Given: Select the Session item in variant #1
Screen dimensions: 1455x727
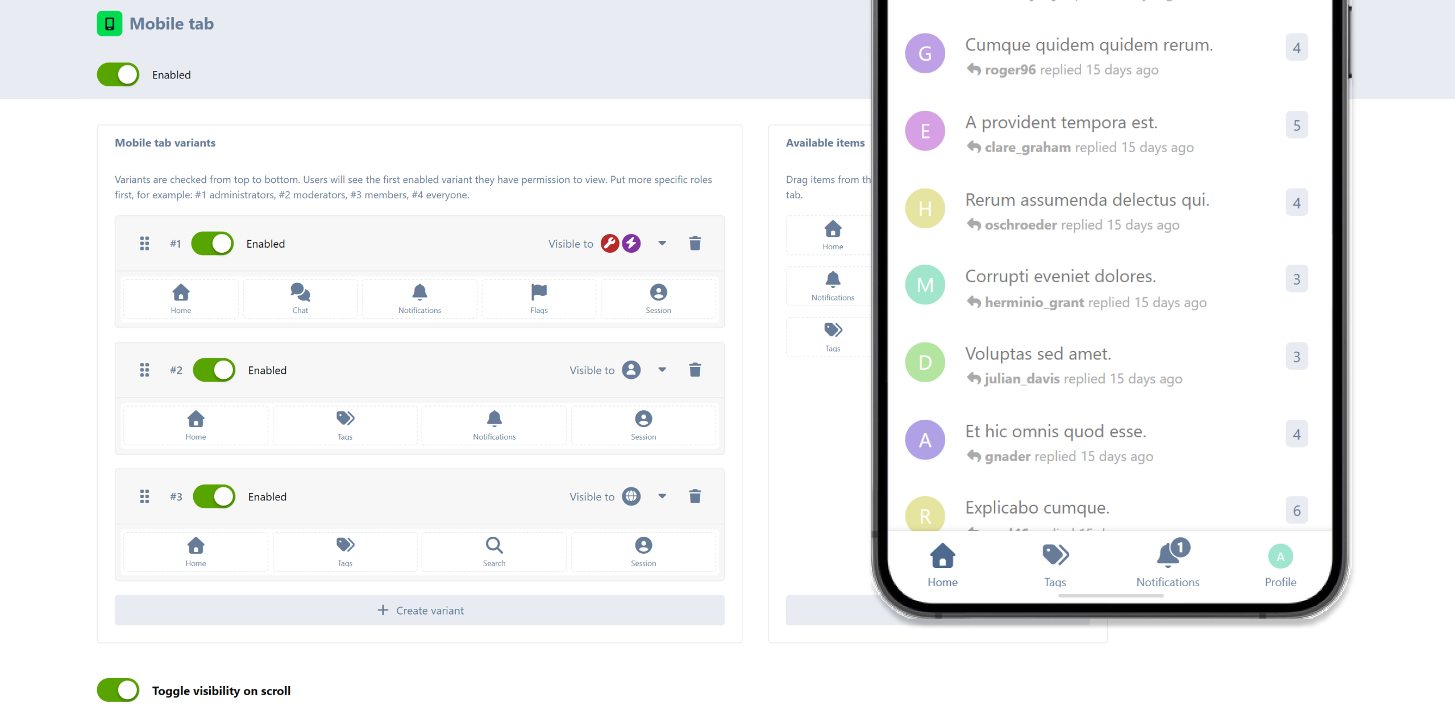Looking at the screenshot, I should tap(658, 299).
